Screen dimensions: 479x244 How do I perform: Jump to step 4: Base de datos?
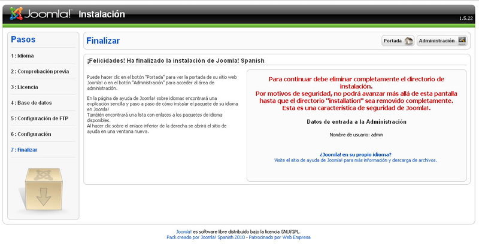31,103
